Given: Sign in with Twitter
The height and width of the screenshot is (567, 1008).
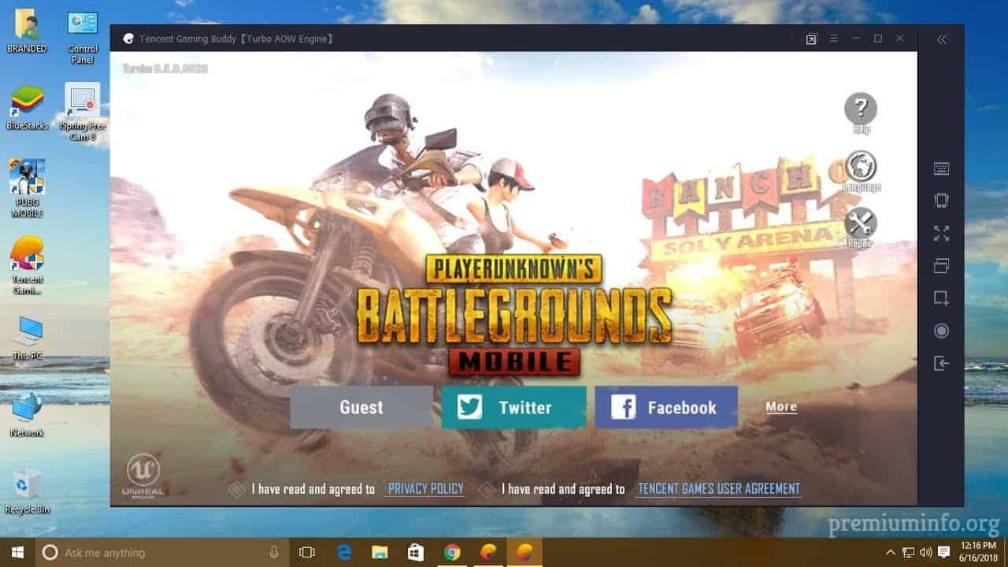Looking at the screenshot, I should click(513, 407).
